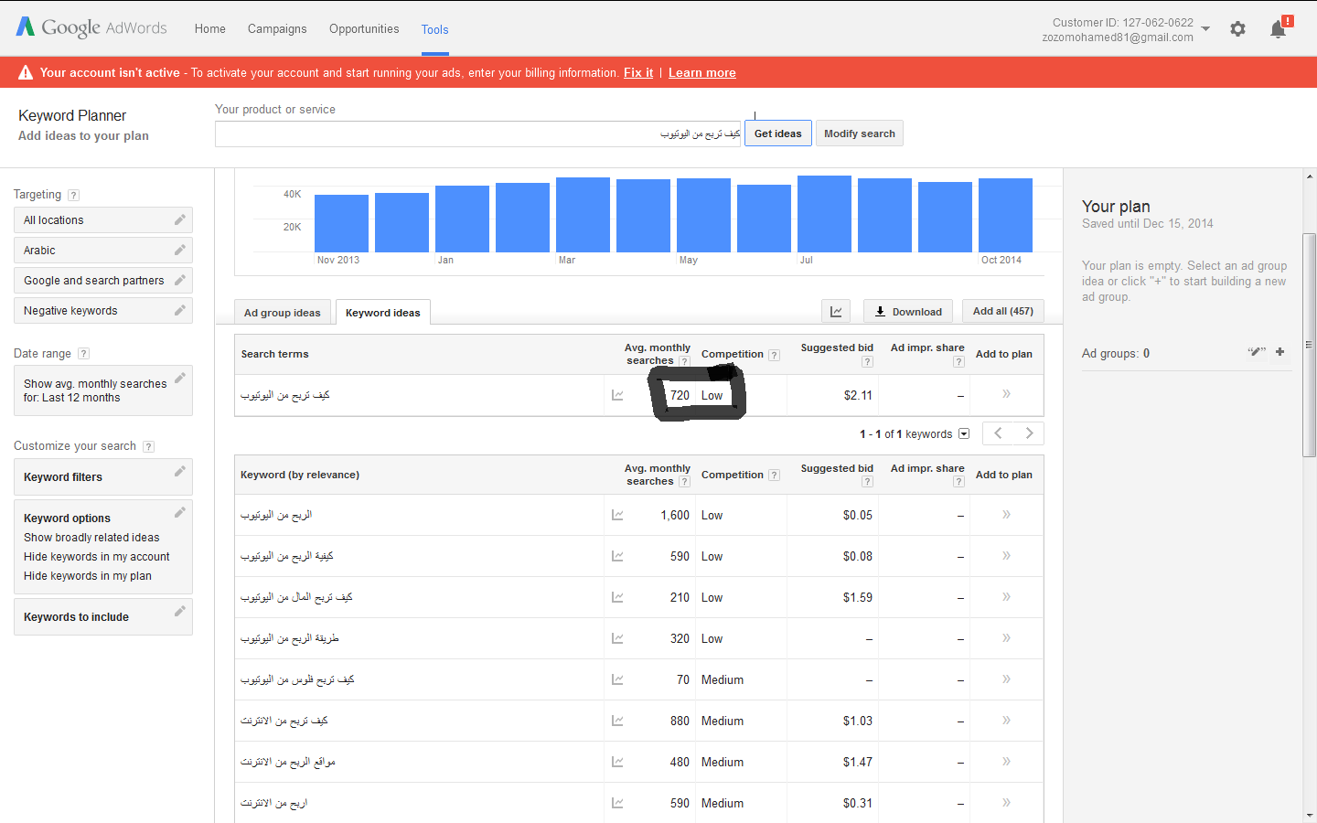Open the notifications bell icon

point(1279,29)
